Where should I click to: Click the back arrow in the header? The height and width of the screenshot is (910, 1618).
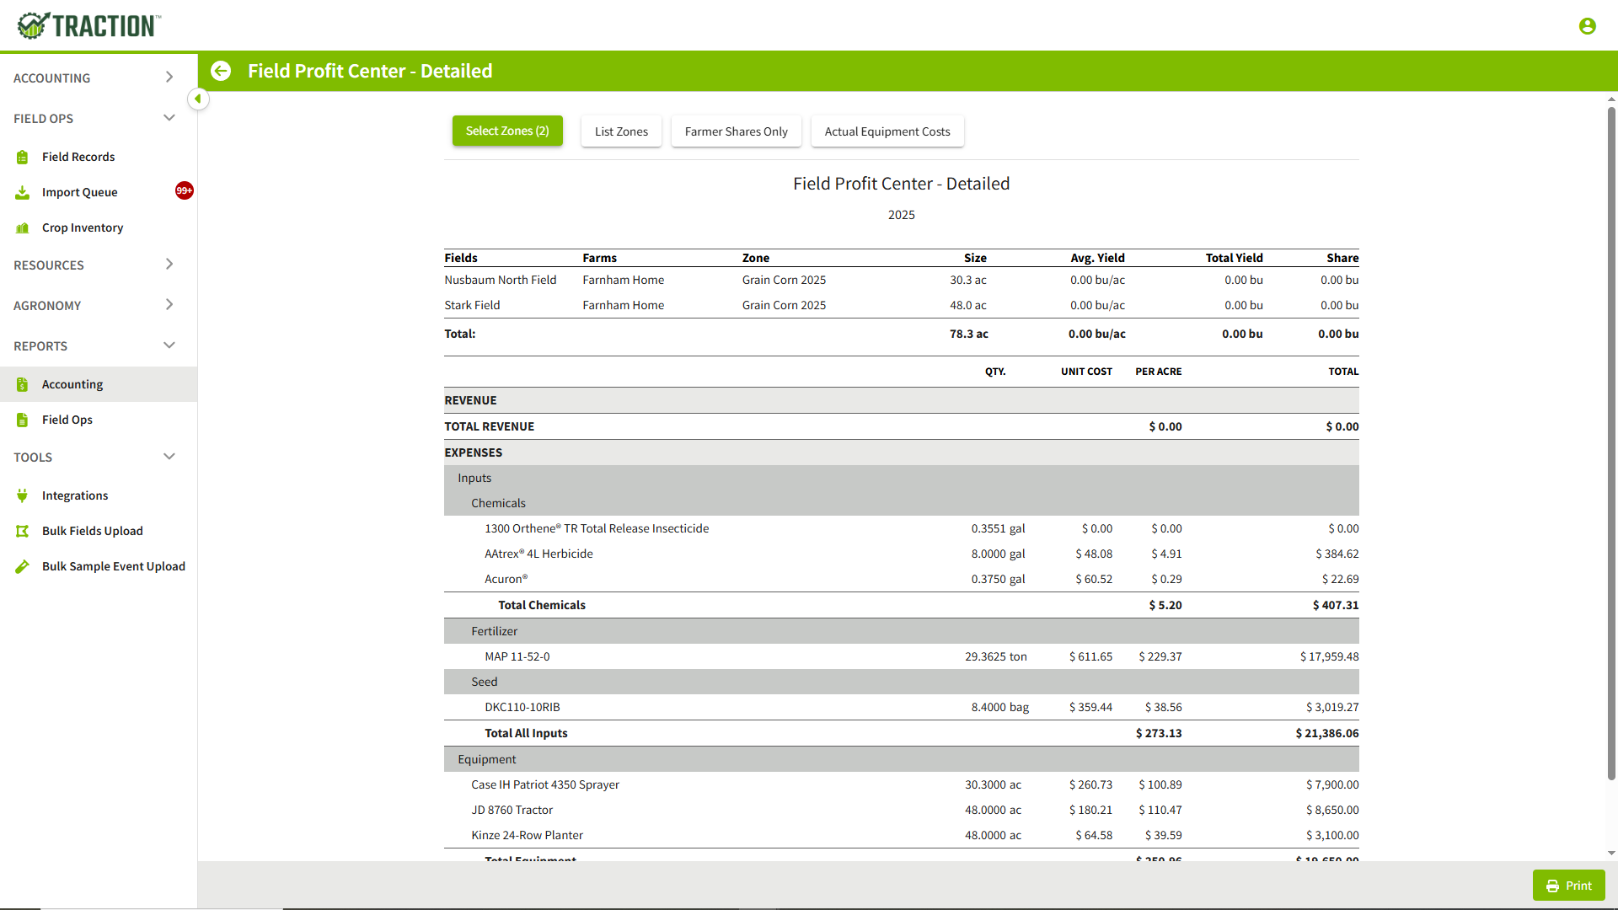[x=220, y=71]
